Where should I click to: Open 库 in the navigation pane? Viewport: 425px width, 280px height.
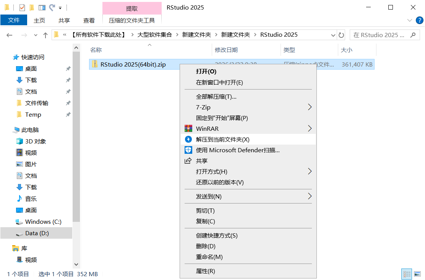[24, 248]
